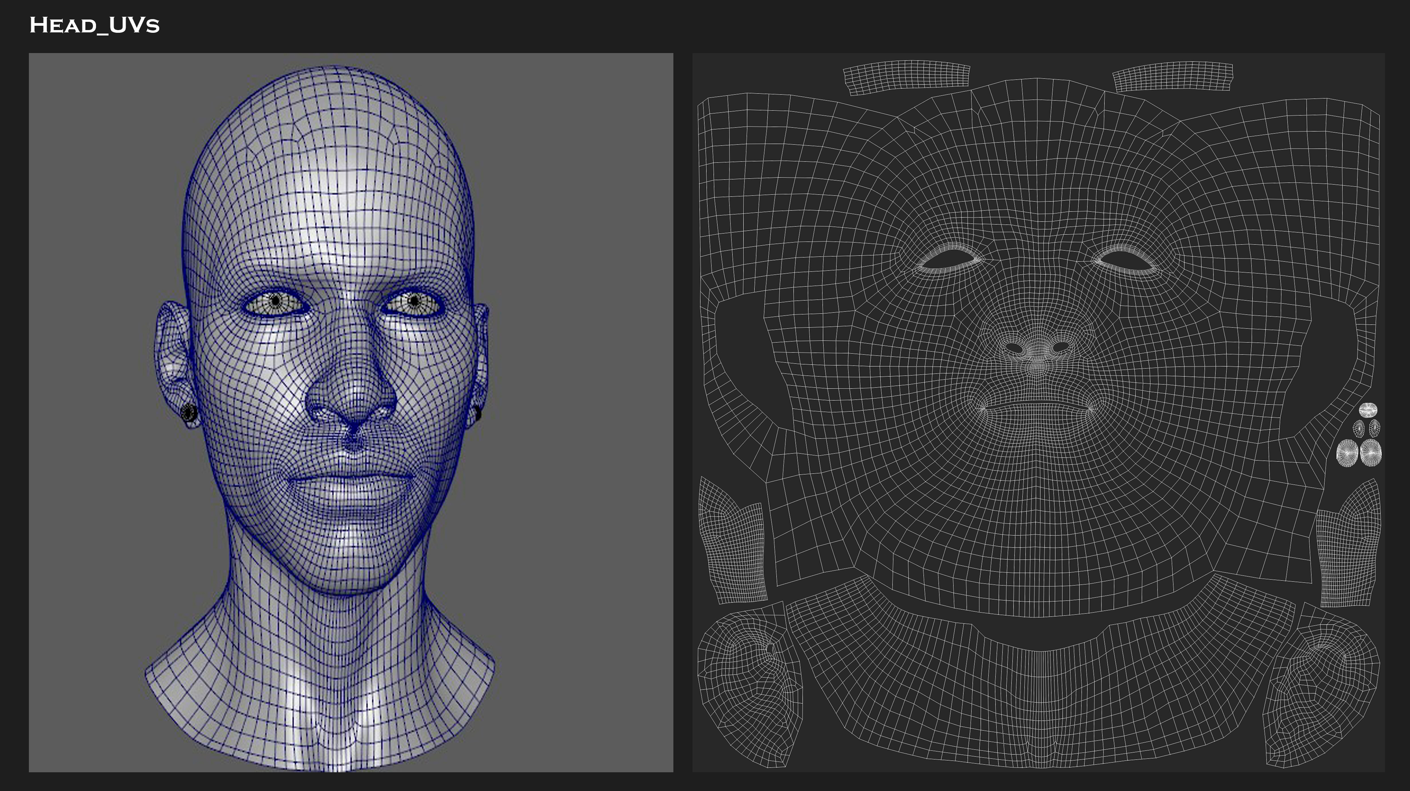Click the left nostril hole in the UV layout

[x=1014, y=348]
